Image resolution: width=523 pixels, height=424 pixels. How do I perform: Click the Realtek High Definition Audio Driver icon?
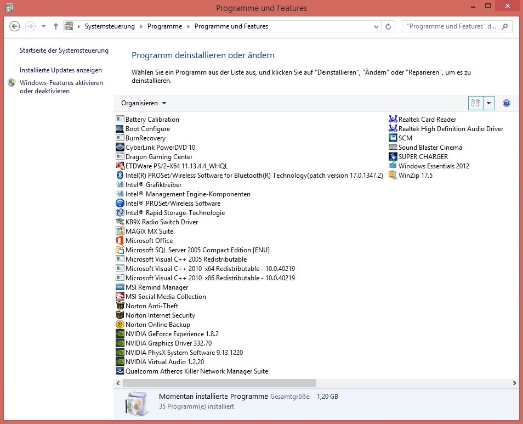[x=393, y=128]
